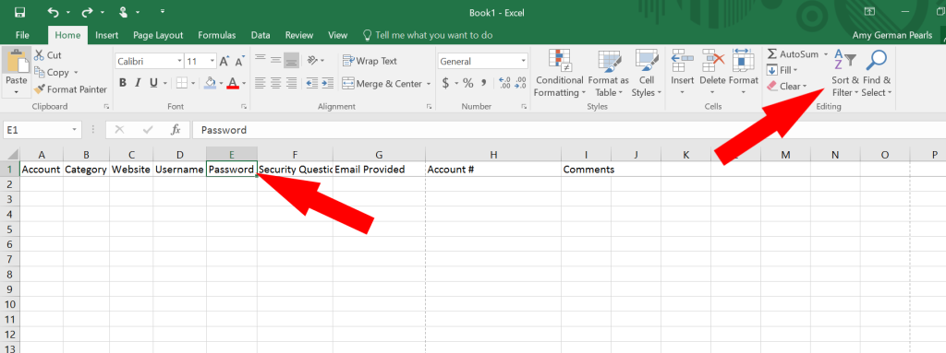Screen dimensions: 946x353
Task: Click the Undo arrow icon
Action: (53, 12)
